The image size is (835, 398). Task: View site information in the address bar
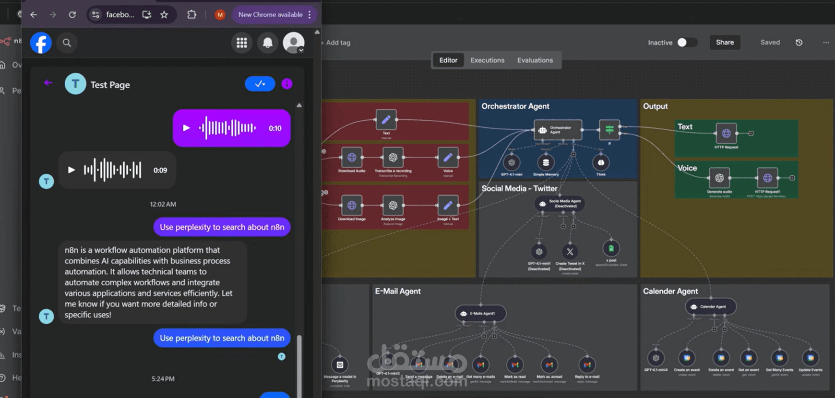pos(96,15)
